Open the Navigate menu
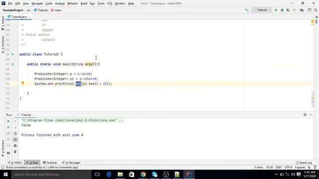 [x=37, y=3]
